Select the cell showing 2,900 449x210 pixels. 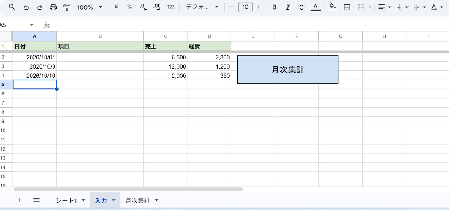pos(165,76)
